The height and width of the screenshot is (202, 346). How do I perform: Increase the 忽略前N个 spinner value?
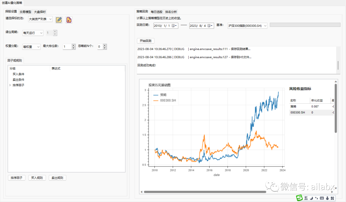(105, 45)
